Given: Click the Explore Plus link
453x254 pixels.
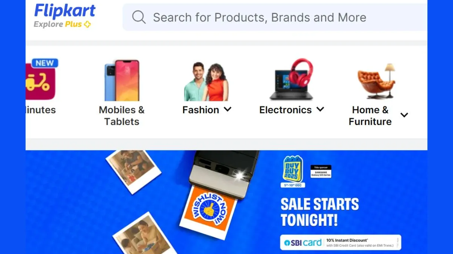Looking at the screenshot, I should pyautogui.click(x=62, y=24).
